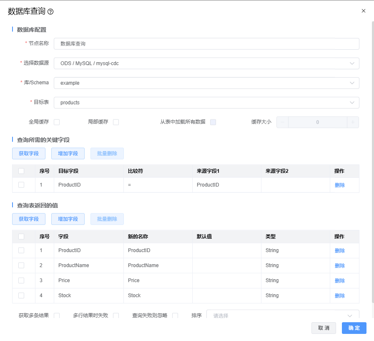Viewport: 374px width, 341px height.
Task: Click the minus icon of 缓存大小 stepper
Action: click(x=282, y=122)
